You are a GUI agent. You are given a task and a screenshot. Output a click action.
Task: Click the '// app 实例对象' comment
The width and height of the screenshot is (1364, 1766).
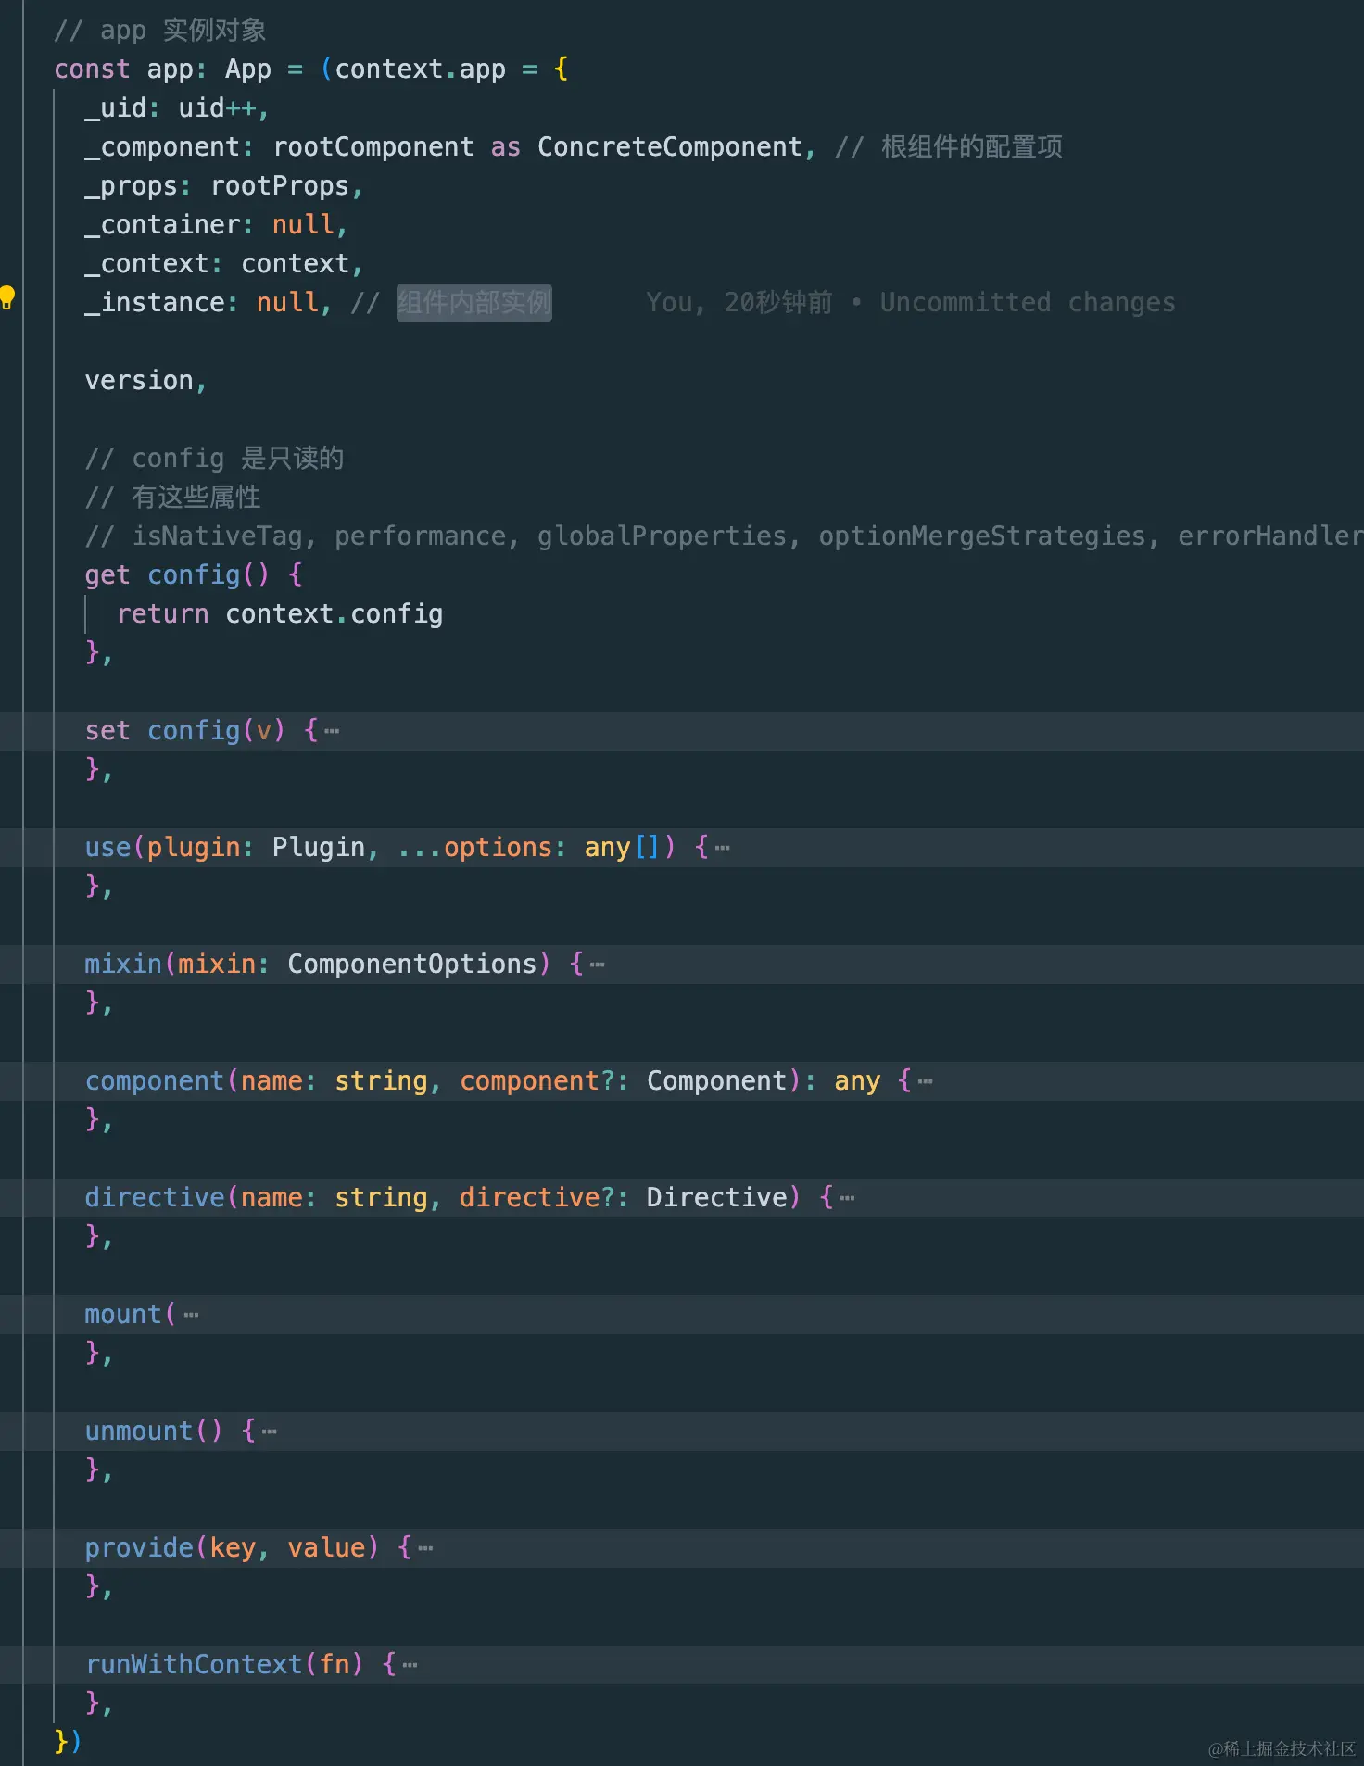coord(160,31)
